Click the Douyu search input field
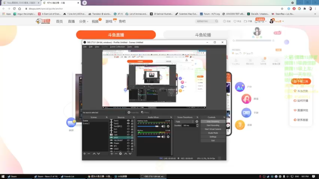Screen dimensions: 319x179 [x=205, y=21]
